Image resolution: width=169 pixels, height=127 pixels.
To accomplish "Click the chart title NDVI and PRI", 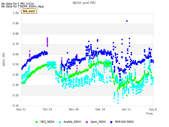I will click(x=84, y=3).
